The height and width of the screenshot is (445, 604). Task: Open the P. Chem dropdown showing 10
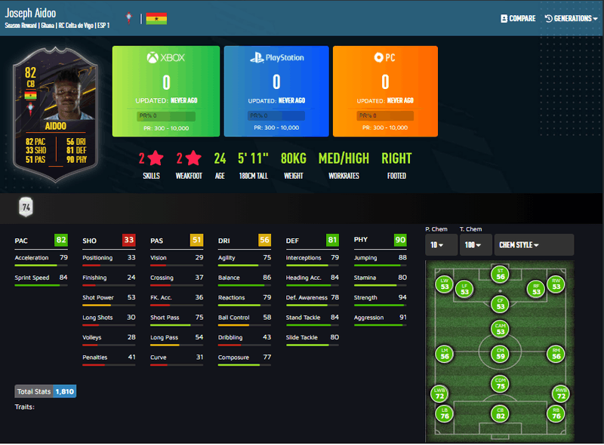pos(441,245)
